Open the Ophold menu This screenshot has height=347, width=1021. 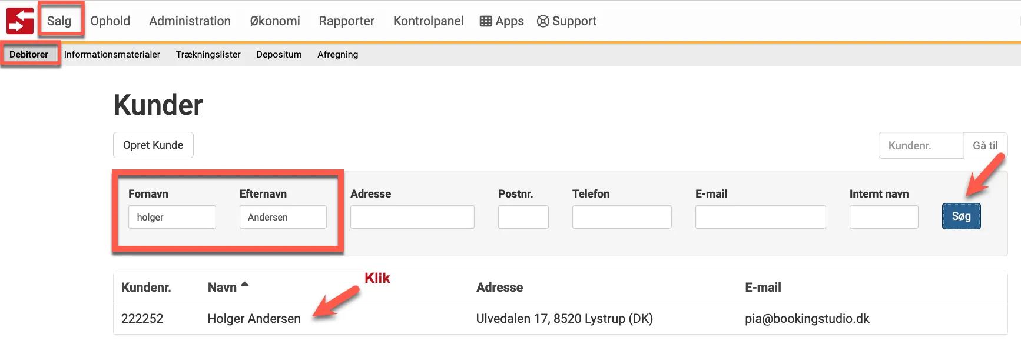click(x=110, y=21)
